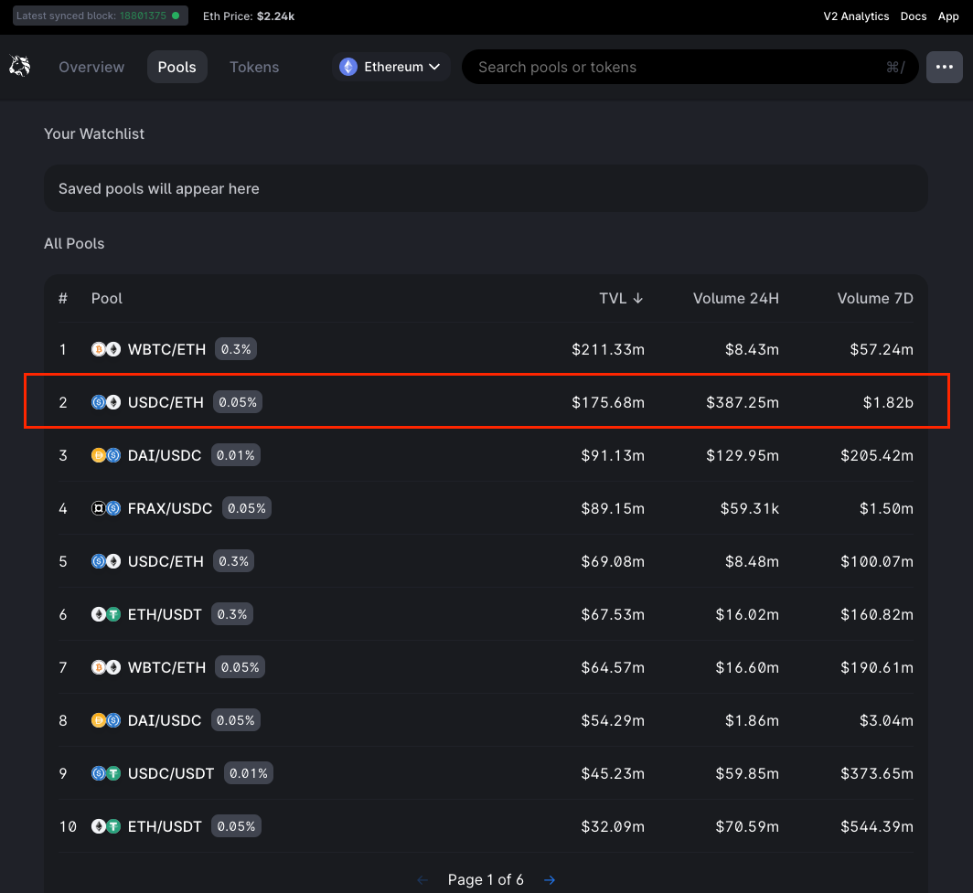Click the Page 1 of 6 label
The image size is (973, 893).
[x=486, y=879]
